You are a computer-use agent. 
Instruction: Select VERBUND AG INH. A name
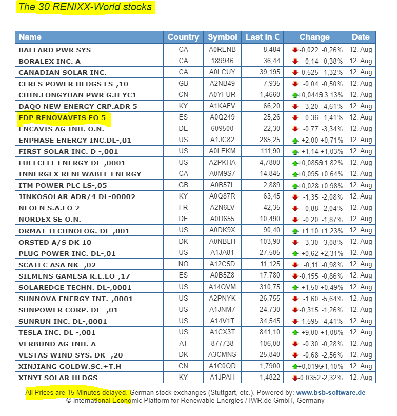pos(57,344)
